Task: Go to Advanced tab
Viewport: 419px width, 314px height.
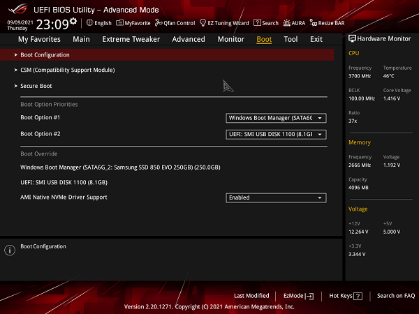Action: coord(189,39)
